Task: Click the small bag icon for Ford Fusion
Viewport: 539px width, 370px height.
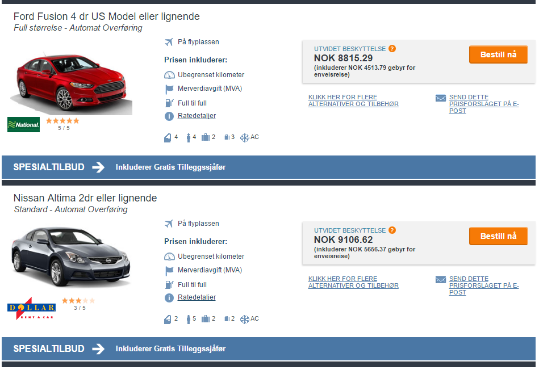Action: tap(227, 137)
